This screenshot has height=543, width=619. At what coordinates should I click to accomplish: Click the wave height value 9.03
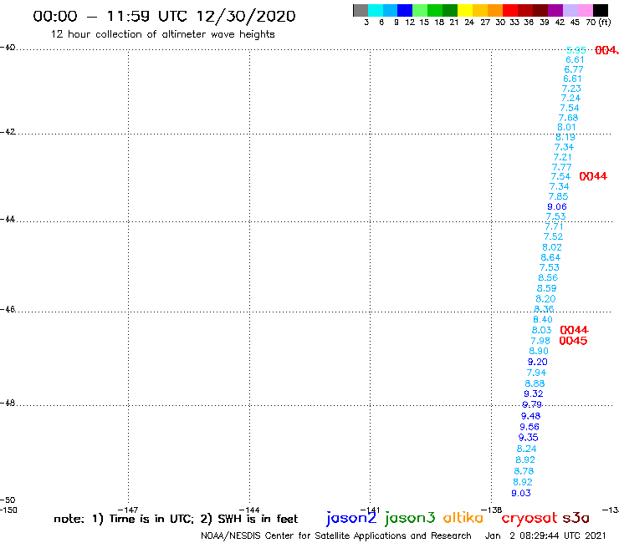point(521,493)
